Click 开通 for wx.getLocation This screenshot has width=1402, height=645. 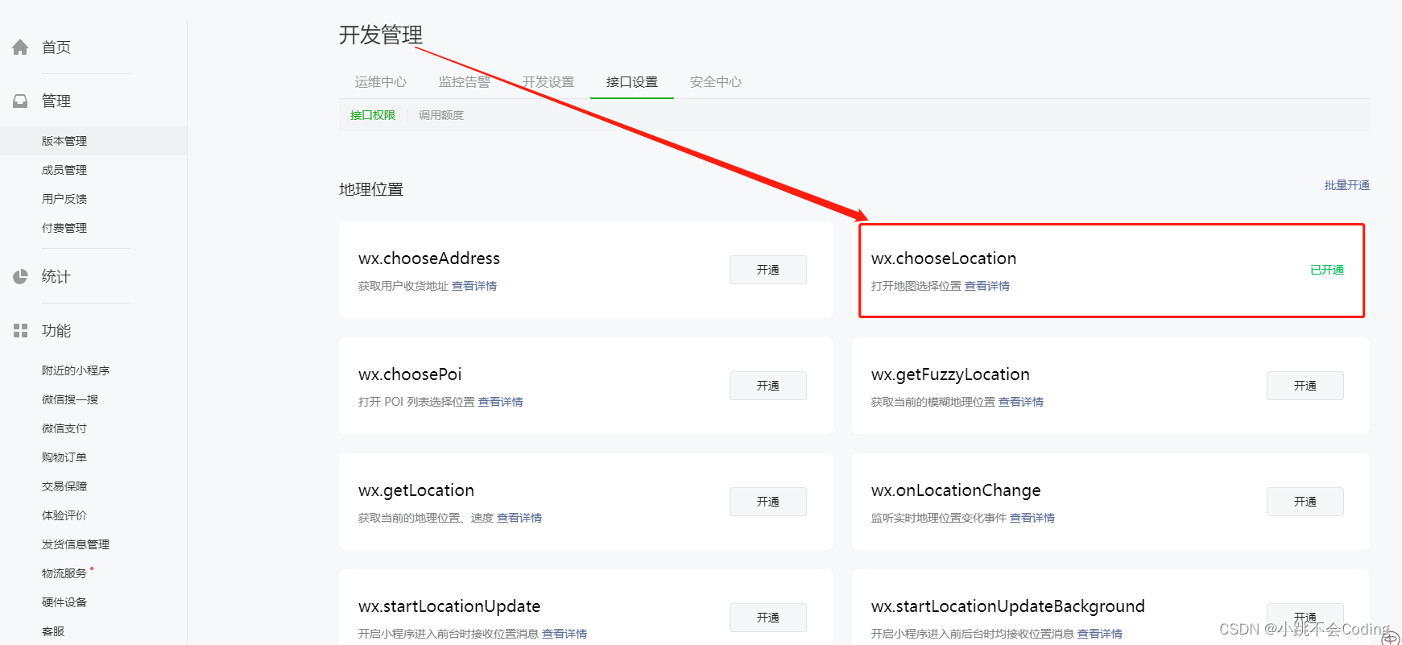pyautogui.click(x=768, y=502)
